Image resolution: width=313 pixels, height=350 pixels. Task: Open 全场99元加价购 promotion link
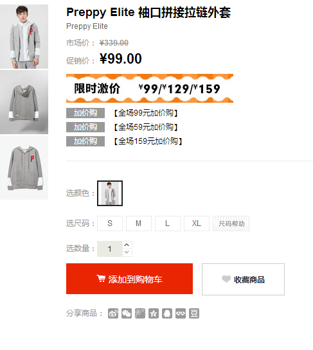click(x=146, y=113)
